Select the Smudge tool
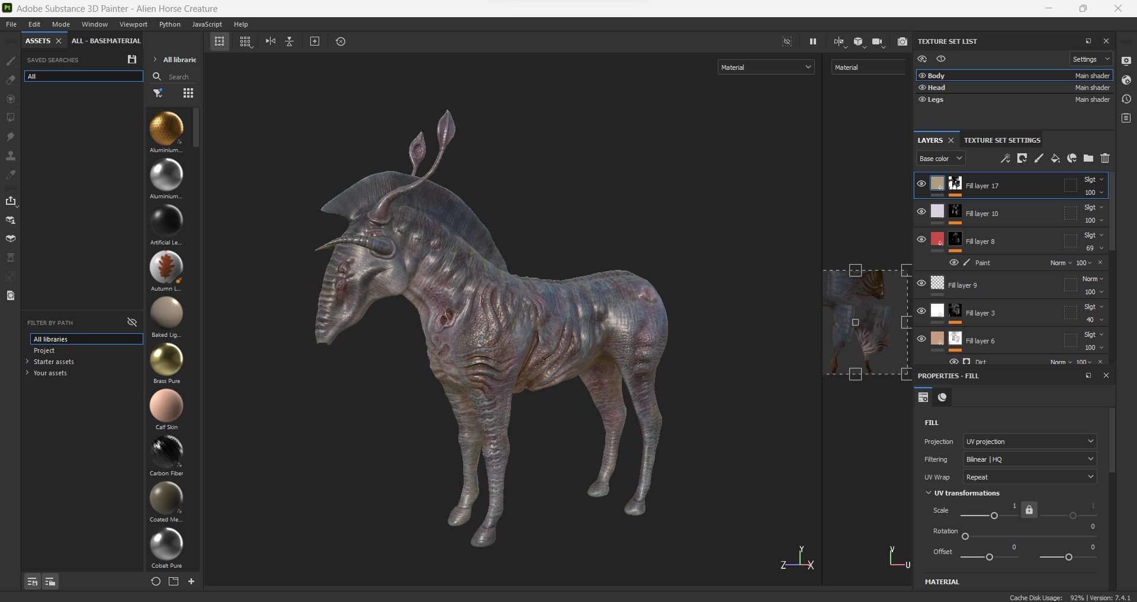Image resolution: width=1137 pixels, height=602 pixels. [11, 137]
